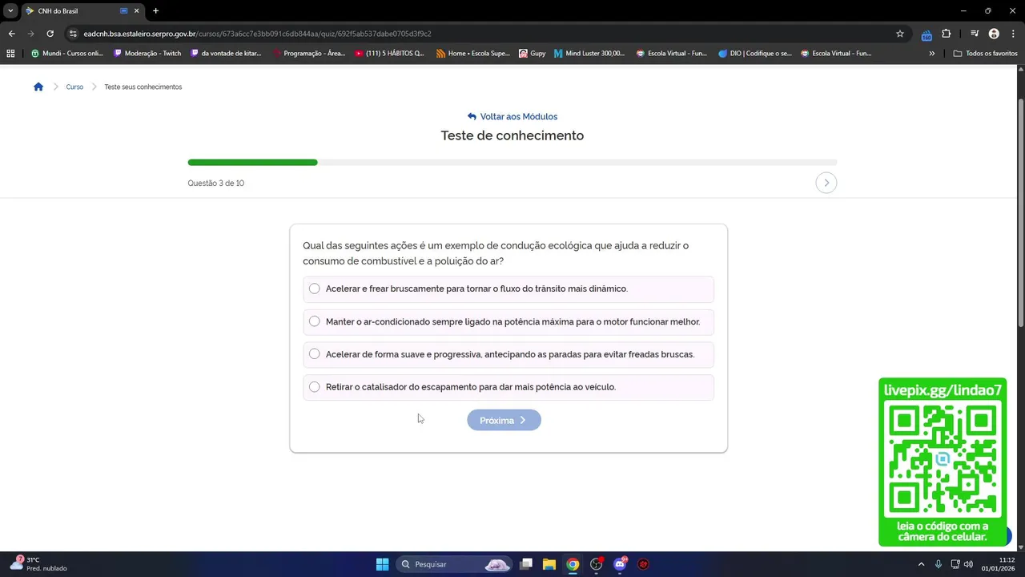The width and height of the screenshot is (1025, 577).
Task: Click the Voltar aos Módulos link
Action: click(x=512, y=117)
